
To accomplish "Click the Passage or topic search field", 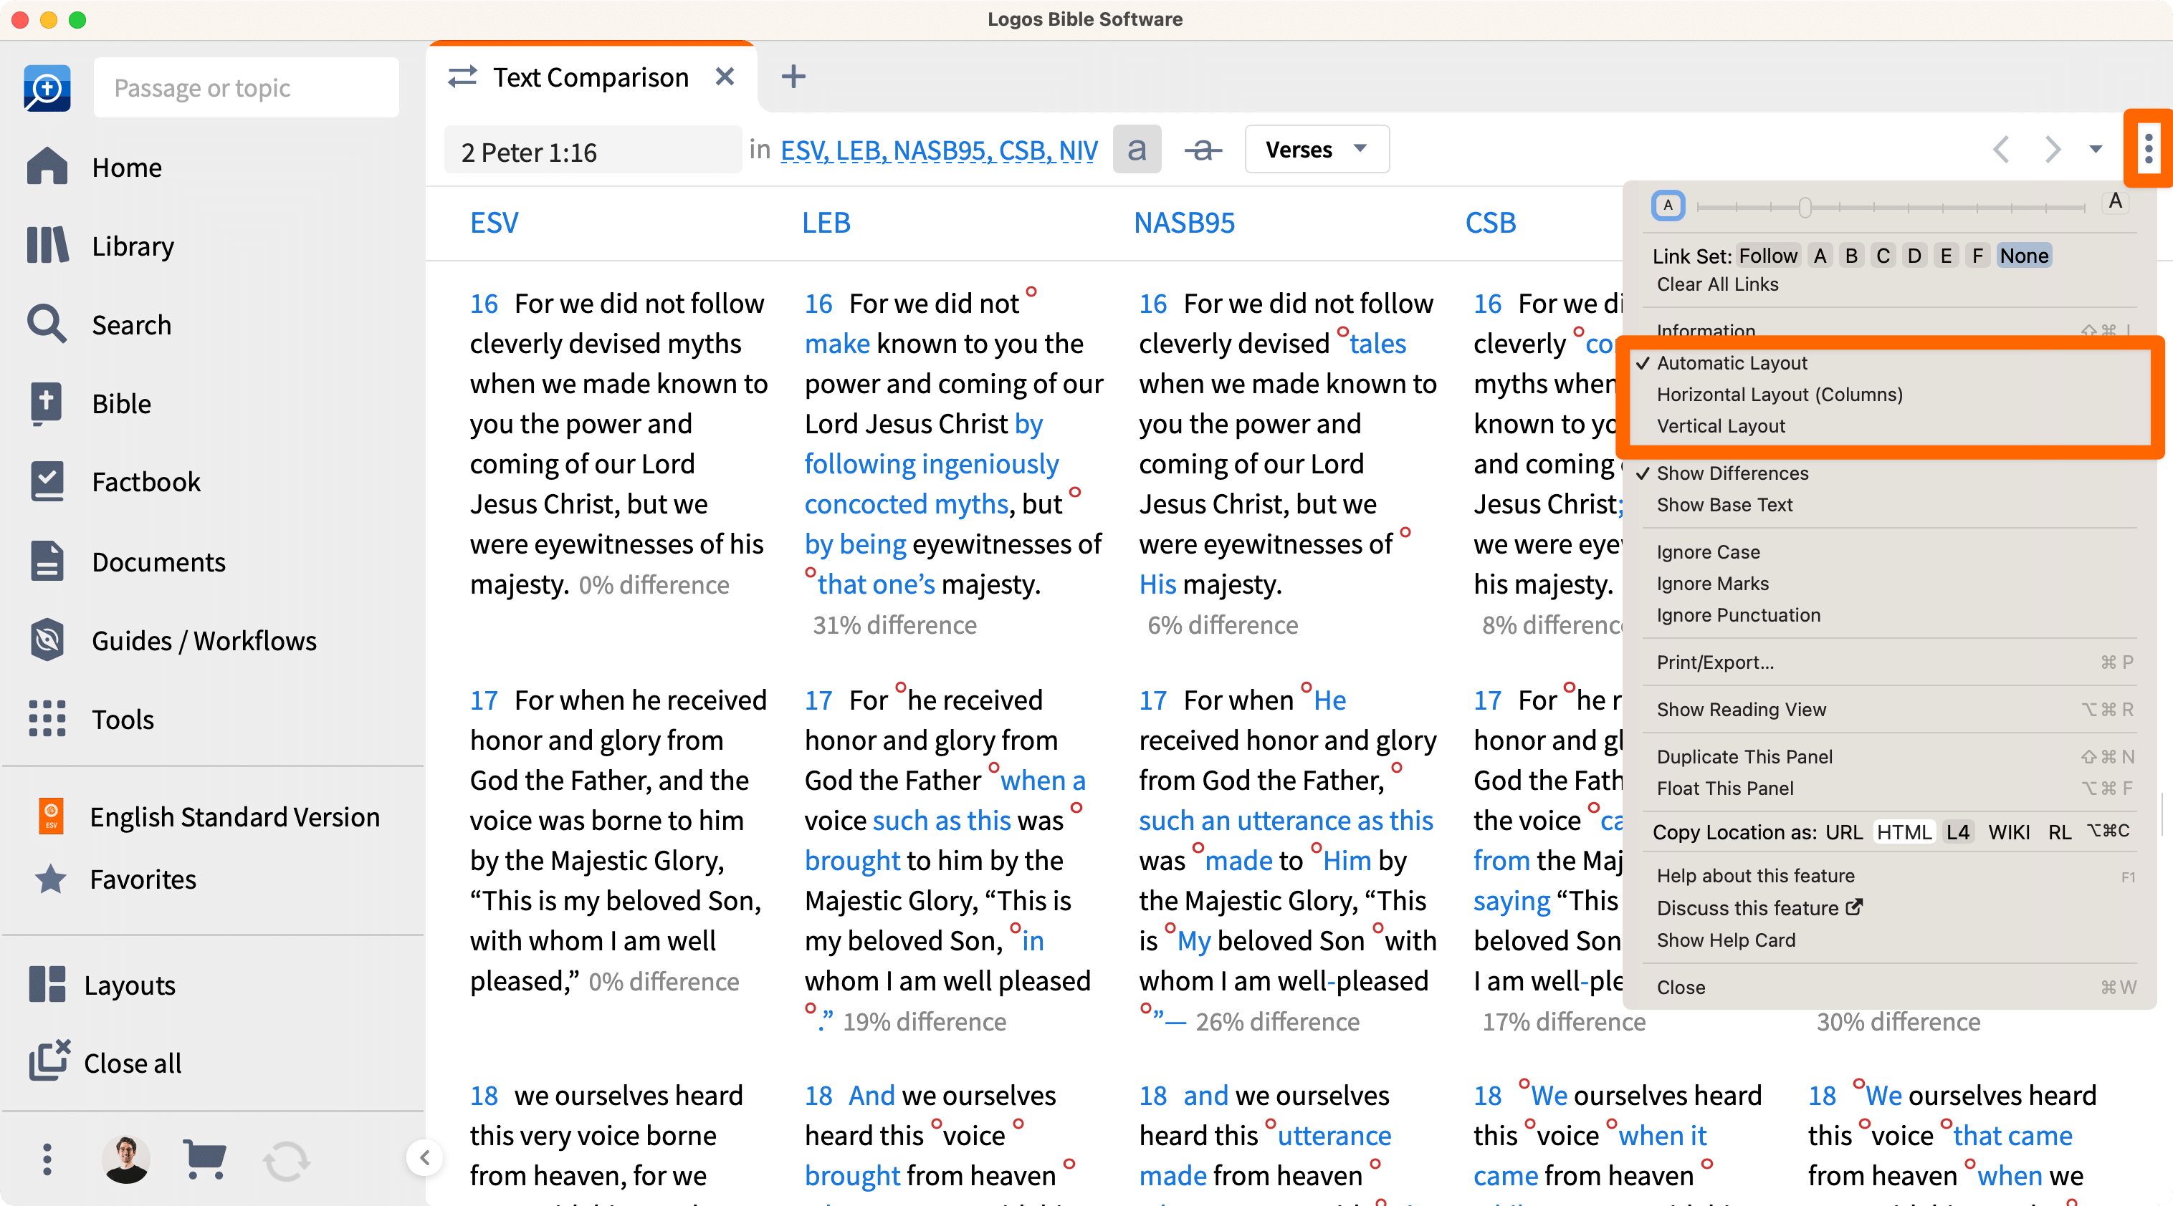I will [247, 87].
